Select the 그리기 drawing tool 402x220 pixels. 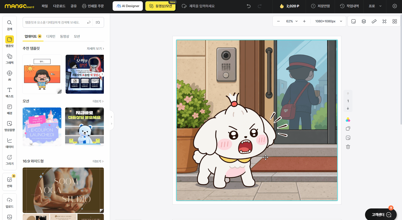click(10, 160)
